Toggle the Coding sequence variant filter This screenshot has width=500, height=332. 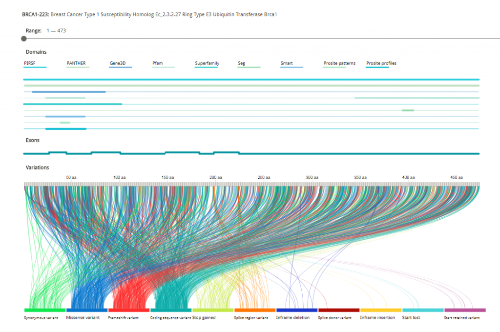(171, 310)
